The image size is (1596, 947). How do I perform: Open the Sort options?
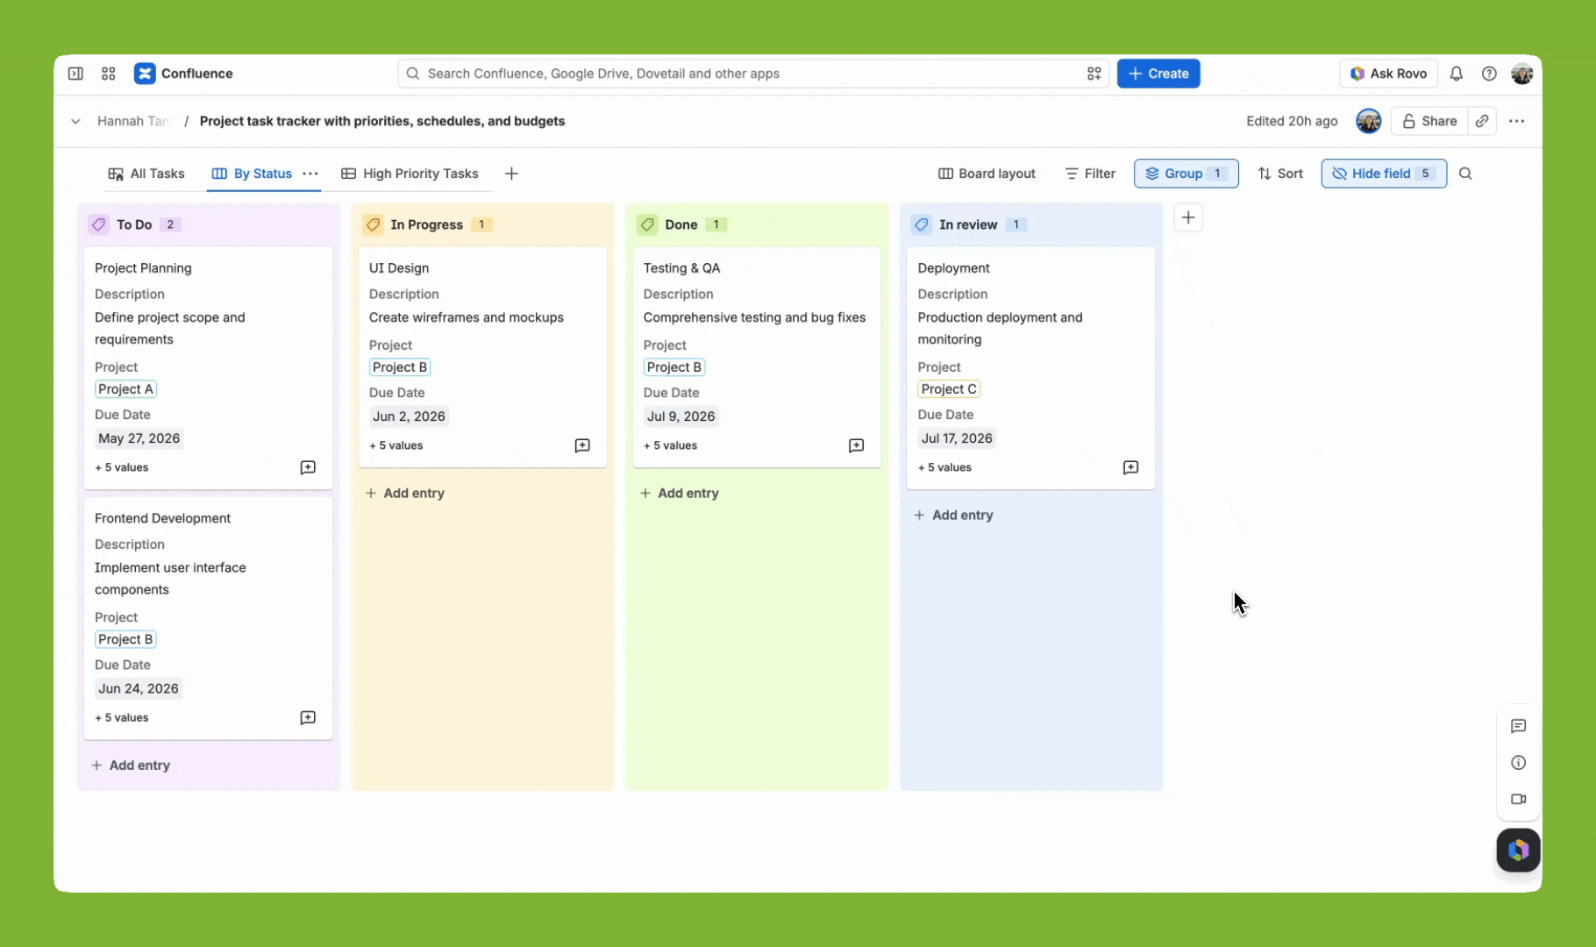(1280, 174)
